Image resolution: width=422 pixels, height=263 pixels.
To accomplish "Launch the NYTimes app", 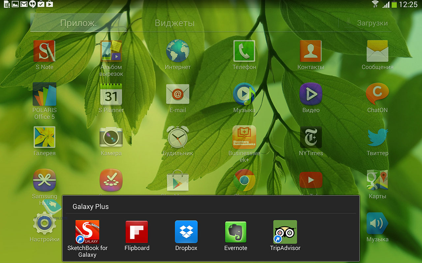I will pos(311,137).
